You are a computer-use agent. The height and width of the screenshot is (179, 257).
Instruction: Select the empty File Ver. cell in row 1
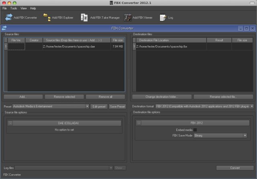16,46
